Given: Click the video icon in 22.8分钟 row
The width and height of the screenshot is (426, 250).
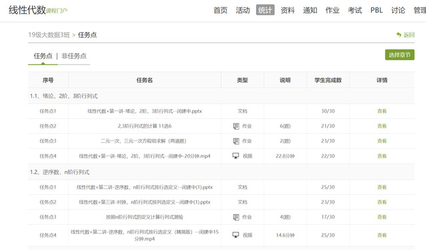Looking at the screenshot, I should [x=235, y=156].
